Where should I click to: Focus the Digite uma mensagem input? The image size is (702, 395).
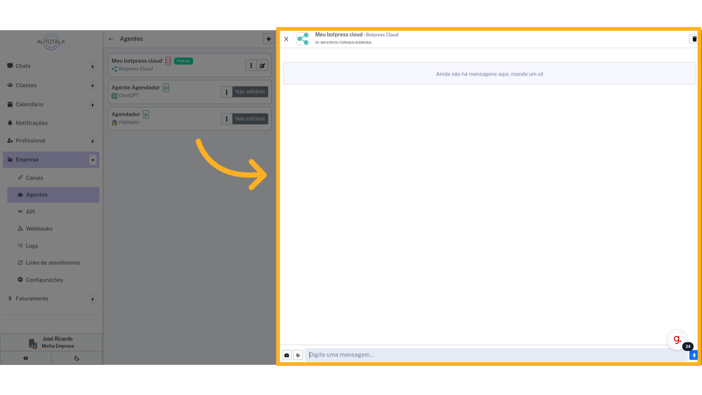point(497,355)
